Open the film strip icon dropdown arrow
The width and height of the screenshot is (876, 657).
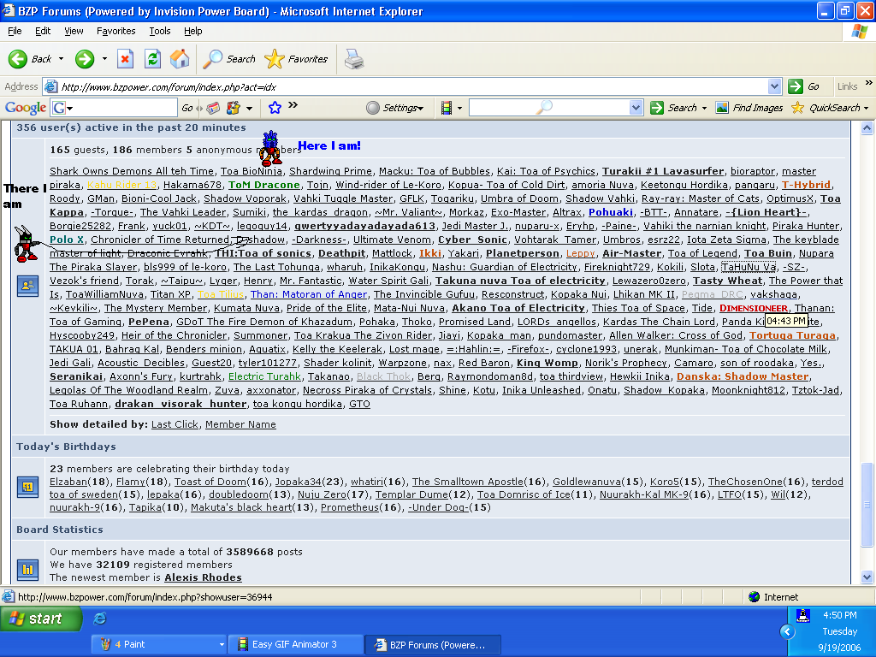pos(459,108)
